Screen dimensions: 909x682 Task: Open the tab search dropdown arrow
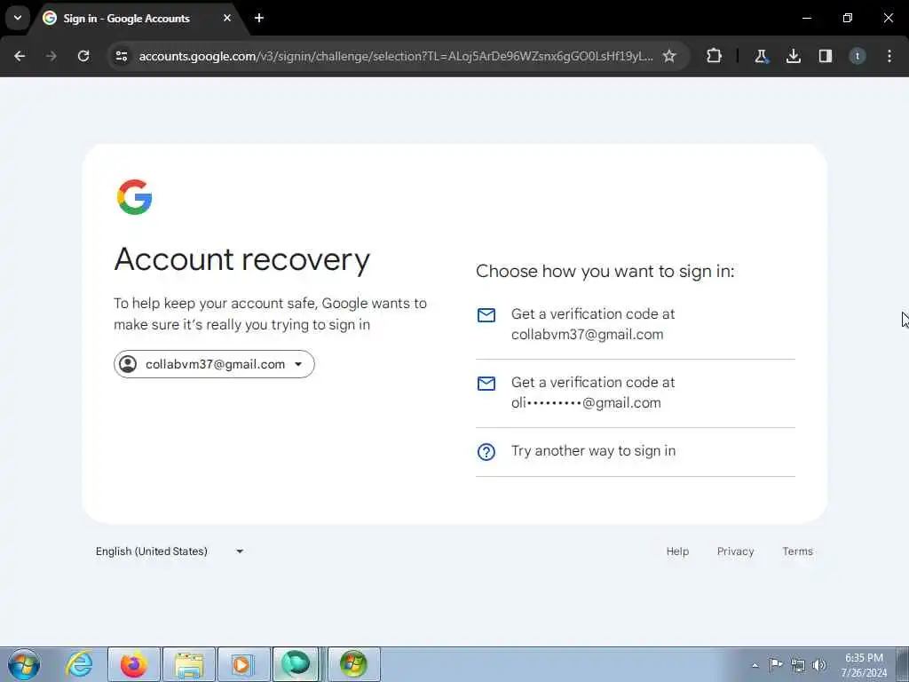click(x=18, y=18)
